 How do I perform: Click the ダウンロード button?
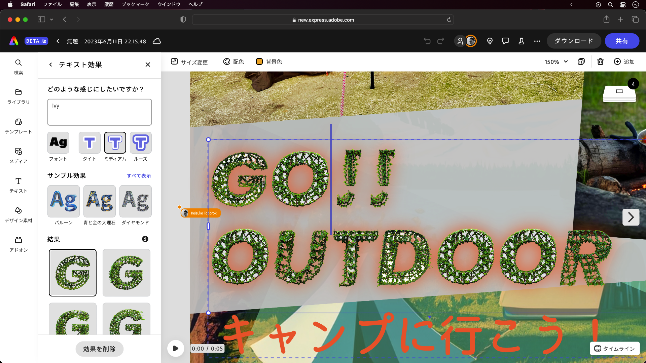click(x=574, y=41)
